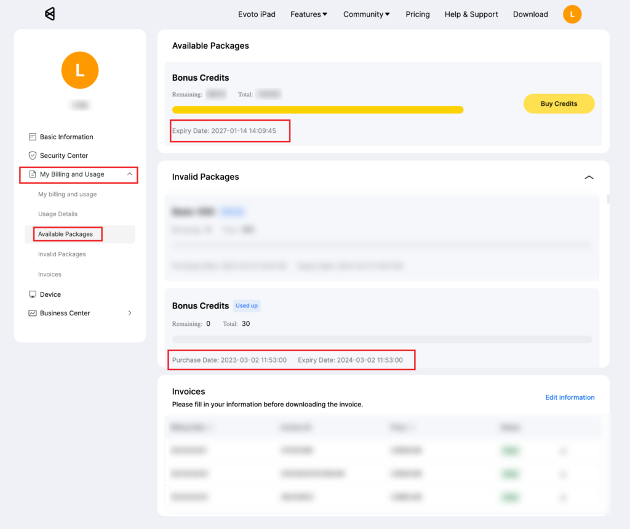Open Invoices sub-item in sidebar
Viewport: 630px width, 529px height.
pyautogui.click(x=50, y=275)
